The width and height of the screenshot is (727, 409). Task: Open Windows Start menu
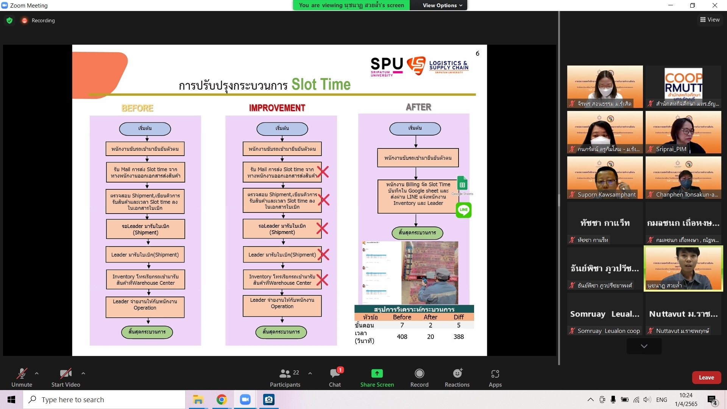11,400
